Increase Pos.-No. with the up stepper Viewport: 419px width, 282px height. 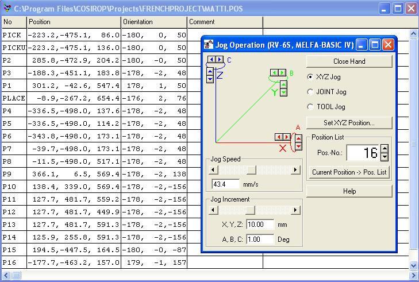(x=385, y=149)
